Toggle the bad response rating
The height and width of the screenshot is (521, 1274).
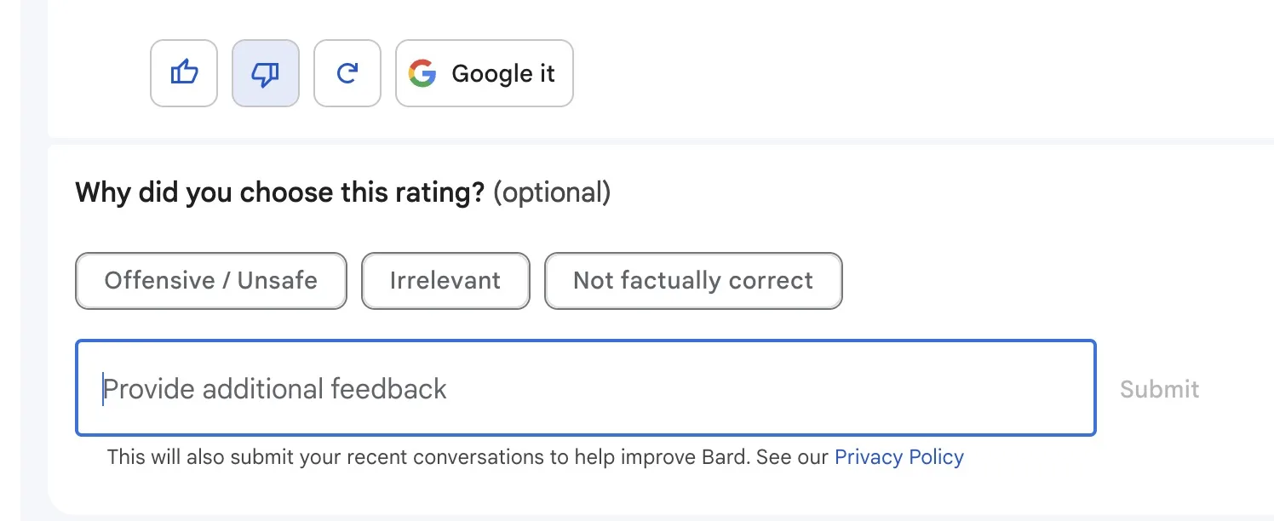(266, 73)
